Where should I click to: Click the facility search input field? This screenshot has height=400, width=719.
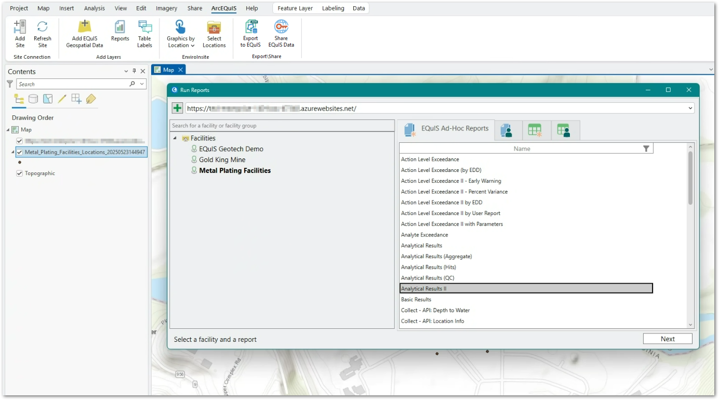(282, 125)
